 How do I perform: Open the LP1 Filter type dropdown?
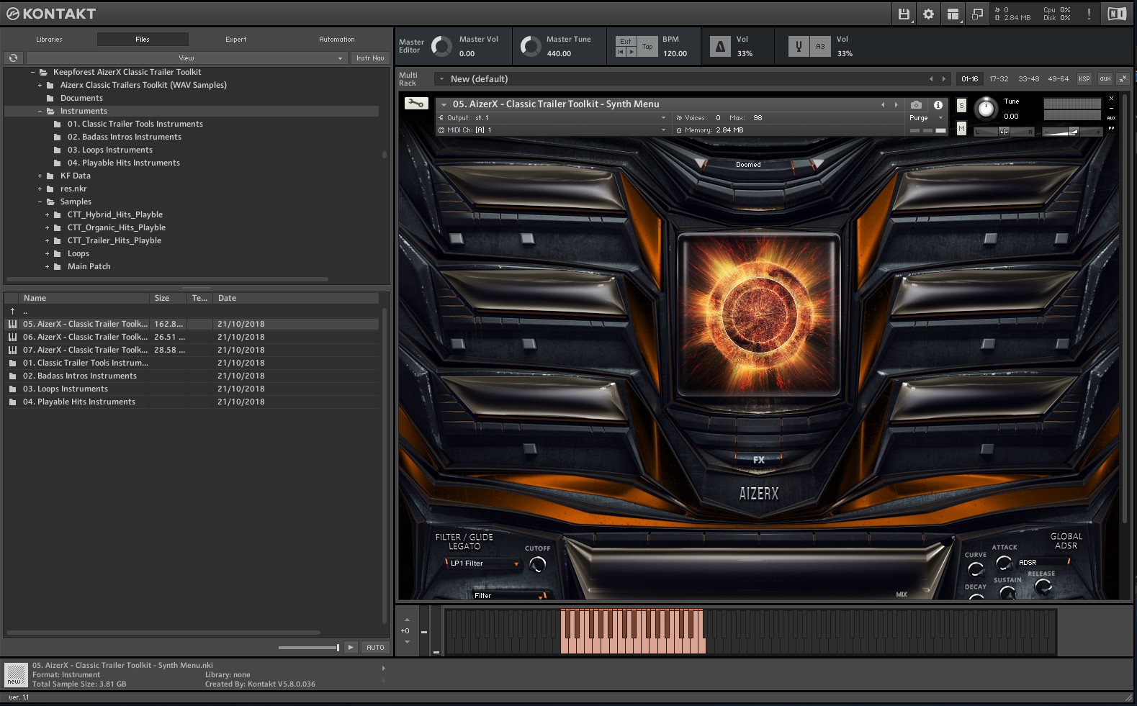tap(482, 564)
